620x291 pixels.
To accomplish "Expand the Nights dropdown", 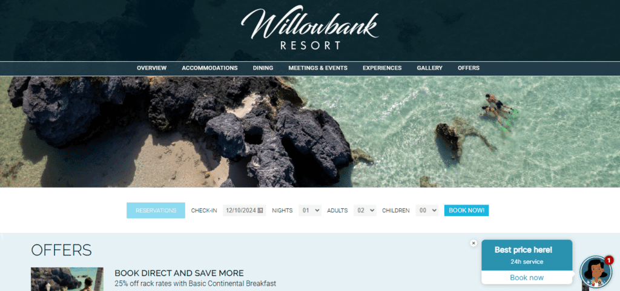I will tap(310, 211).
